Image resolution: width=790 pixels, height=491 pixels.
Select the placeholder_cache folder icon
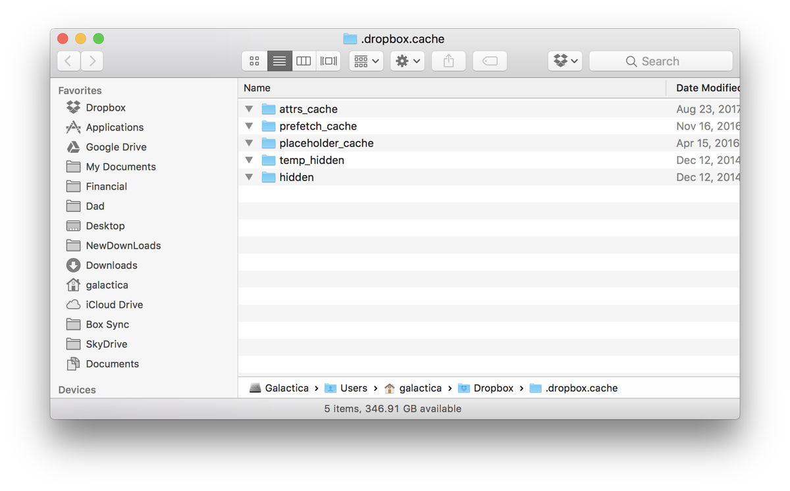pyautogui.click(x=268, y=143)
